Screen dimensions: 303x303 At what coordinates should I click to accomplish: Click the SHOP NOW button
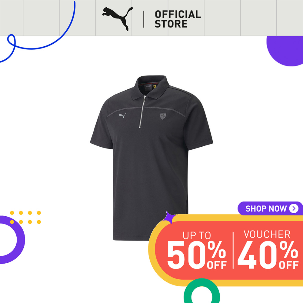[x=270, y=208]
